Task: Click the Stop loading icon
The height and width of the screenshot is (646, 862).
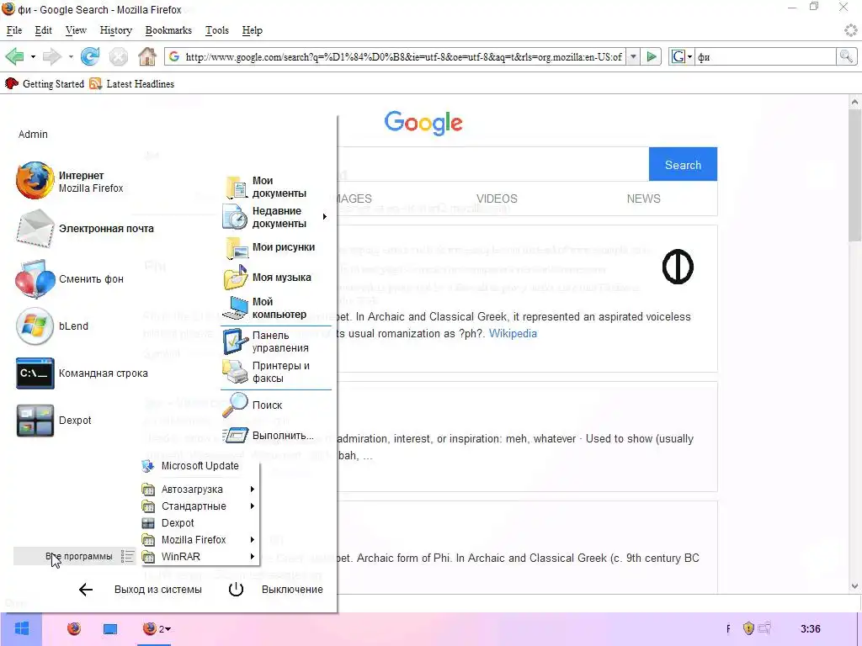Action: click(118, 56)
